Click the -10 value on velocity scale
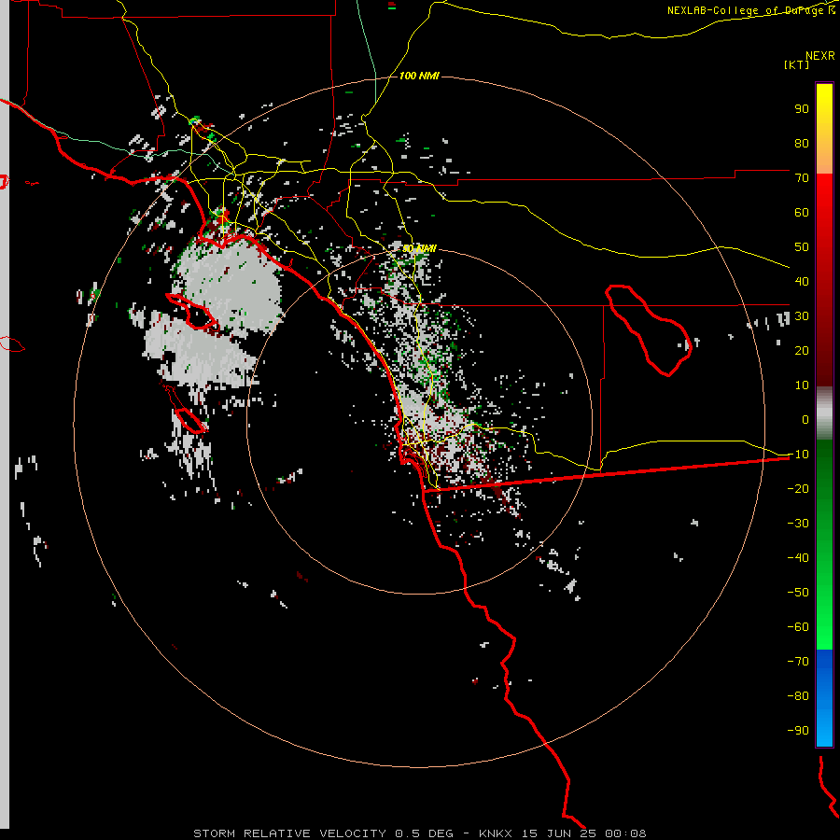The image size is (840, 840). tap(798, 455)
